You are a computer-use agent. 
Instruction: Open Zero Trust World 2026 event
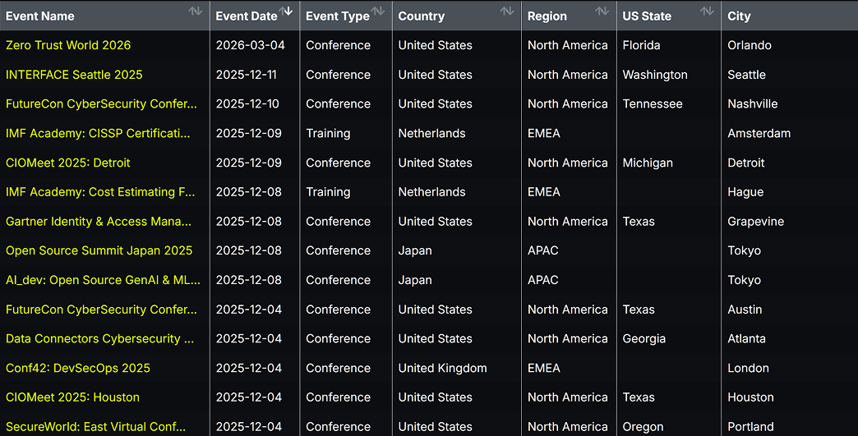pos(68,45)
